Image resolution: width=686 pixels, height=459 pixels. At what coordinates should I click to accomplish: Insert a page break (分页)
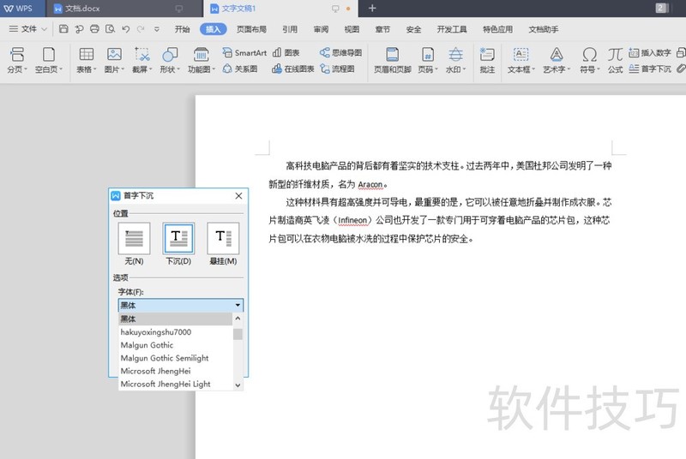coord(17,60)
